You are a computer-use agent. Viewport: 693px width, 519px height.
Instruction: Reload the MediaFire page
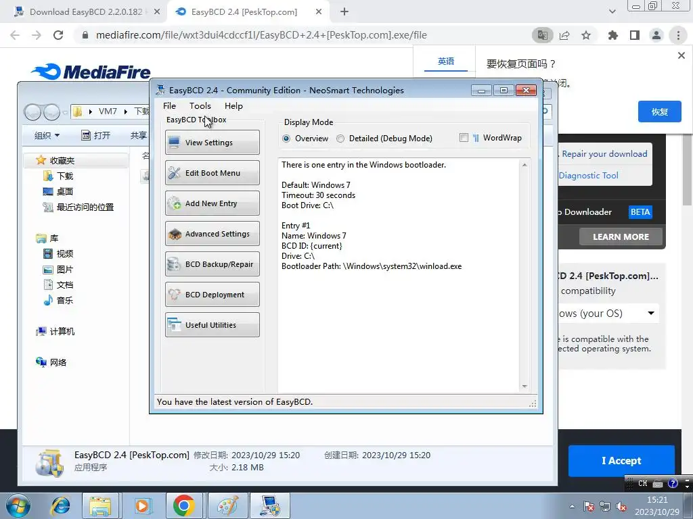[x=58, y=35]
